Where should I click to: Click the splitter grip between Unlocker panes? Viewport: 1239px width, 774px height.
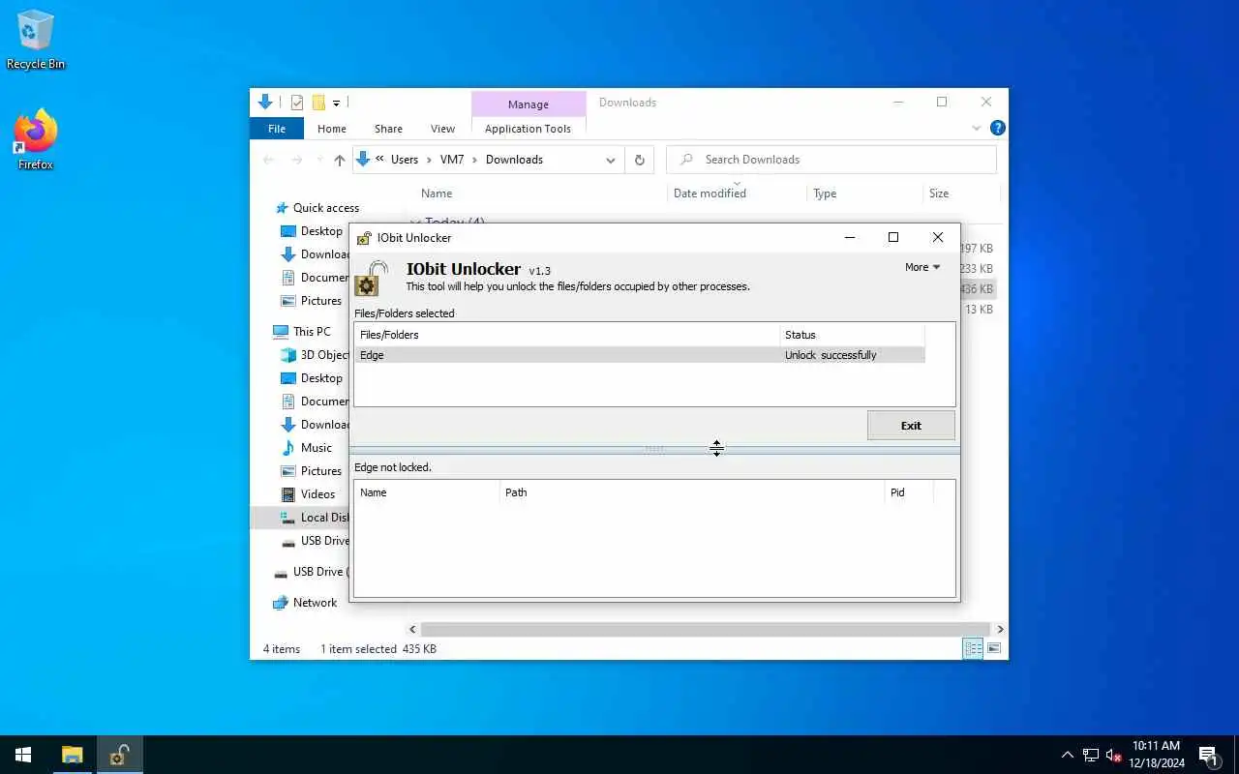[x=654, y=449]
